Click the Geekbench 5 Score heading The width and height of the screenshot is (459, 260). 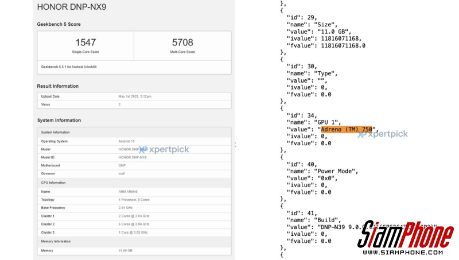point(59,24)
